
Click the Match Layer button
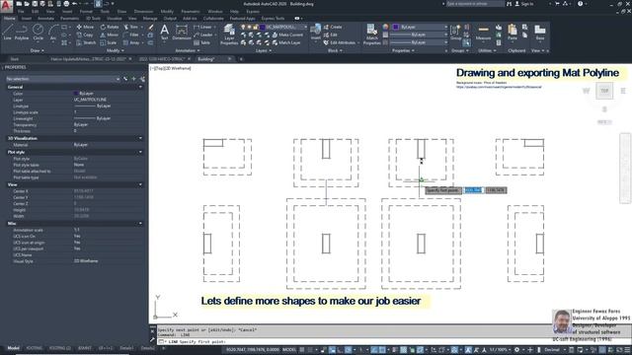pyautogui.click(x=285, y=42)
